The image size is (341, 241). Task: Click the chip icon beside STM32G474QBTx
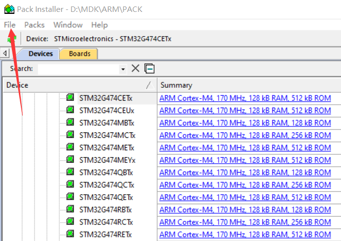[70, 172]
